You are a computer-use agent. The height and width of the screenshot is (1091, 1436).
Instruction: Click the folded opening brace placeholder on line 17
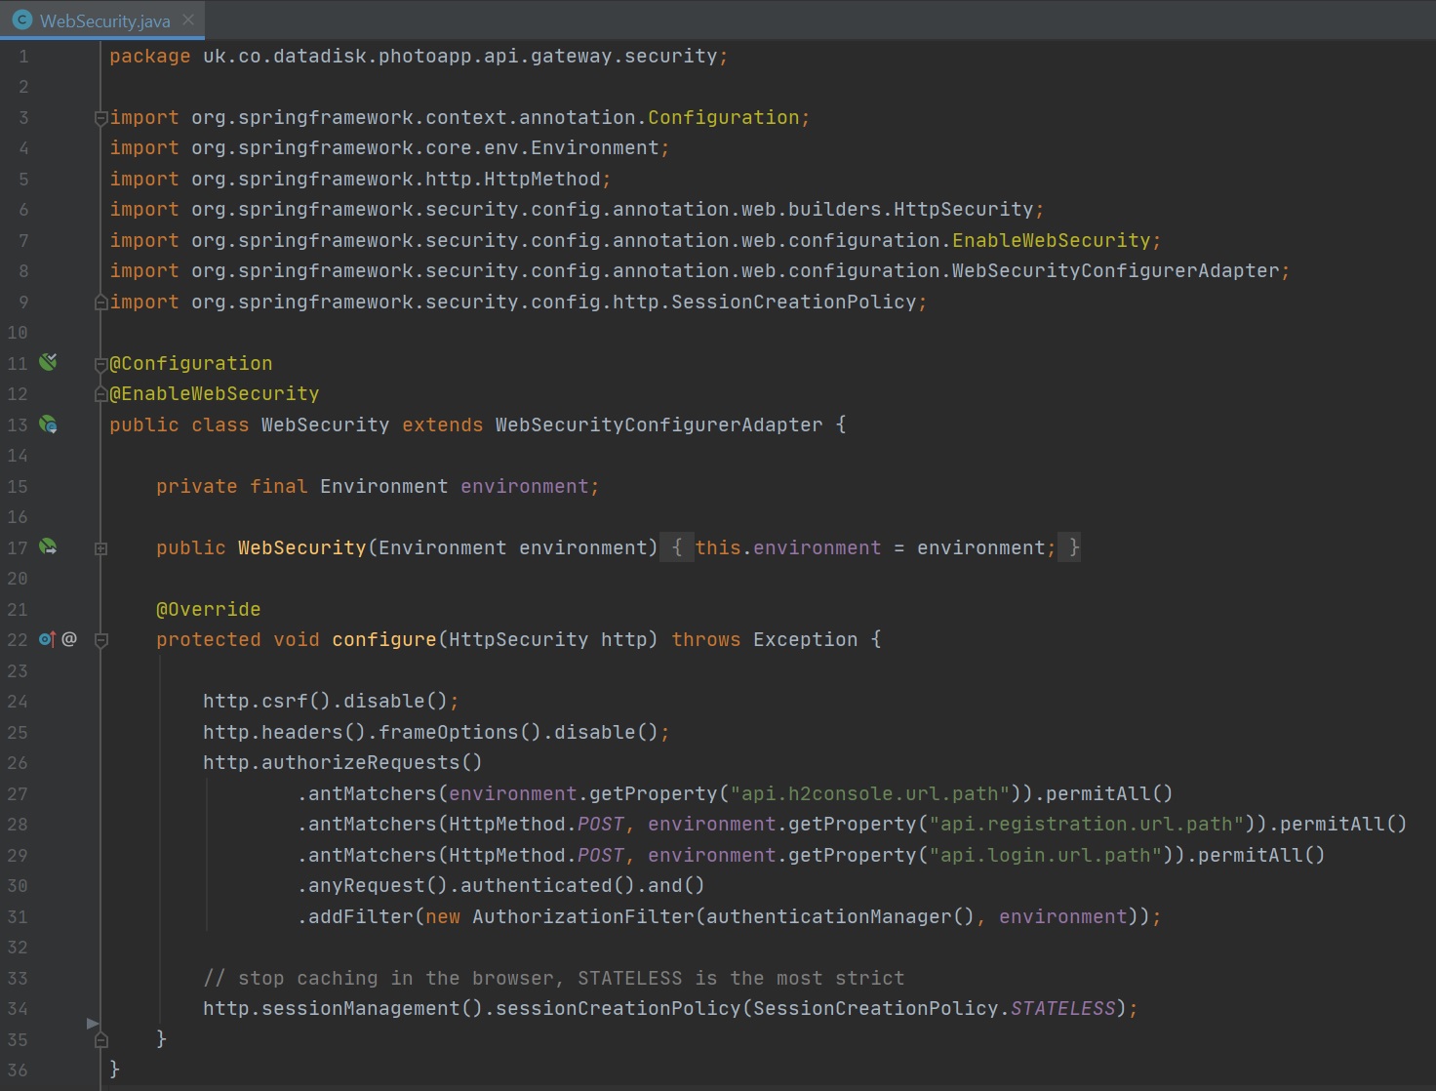[677, 547]
